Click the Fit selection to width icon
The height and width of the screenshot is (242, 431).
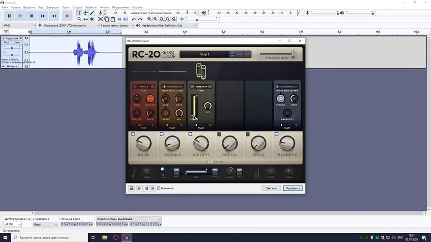pyautogui.click(x=162, y=19)
